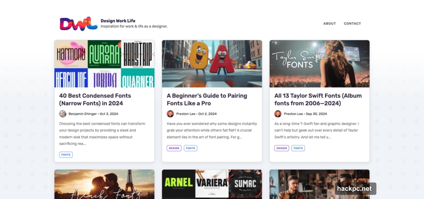Select the Arnel Variera Sumac fonts thumbnail
This screenshot has height=199, width=424.
tap(212, 184)
